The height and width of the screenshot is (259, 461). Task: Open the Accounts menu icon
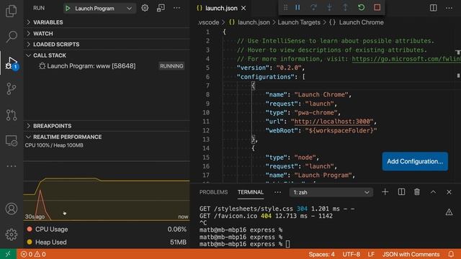point(12,209)
